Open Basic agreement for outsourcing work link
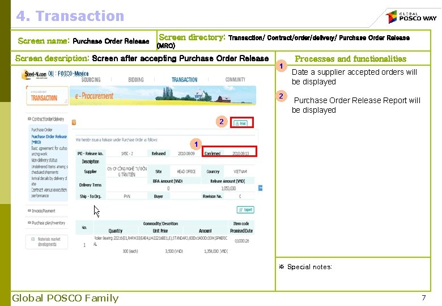This screenshot has height=306, width=442. [49, 151]
